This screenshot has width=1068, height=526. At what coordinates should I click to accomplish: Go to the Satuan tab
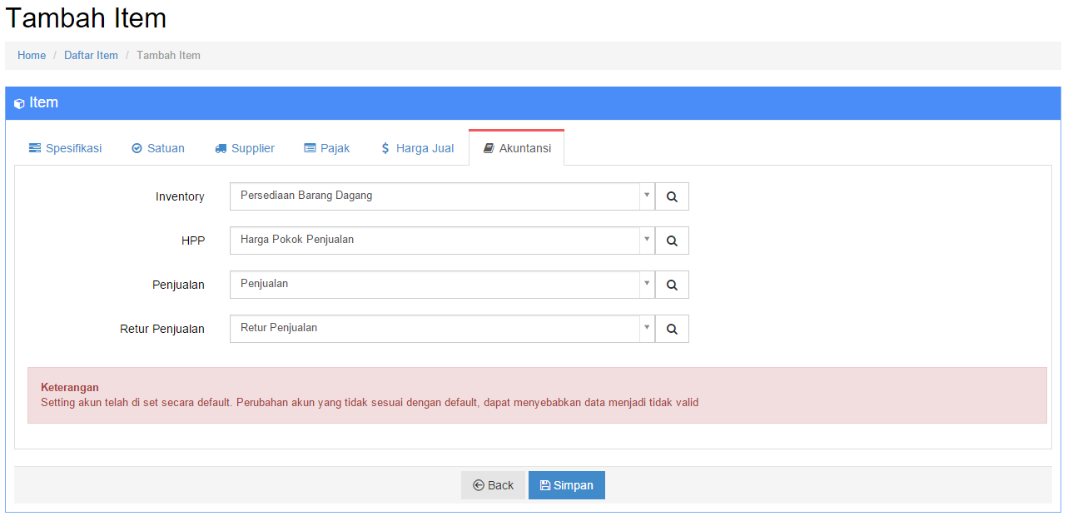point(158,148)
